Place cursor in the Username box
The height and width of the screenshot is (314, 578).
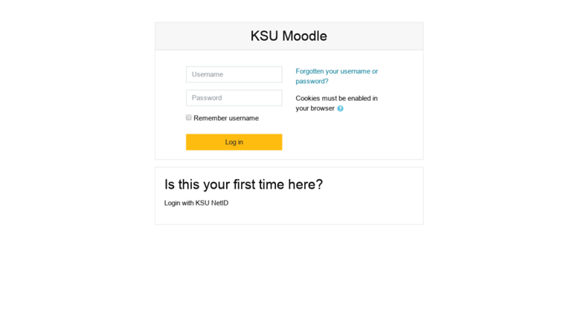(234, 74)
